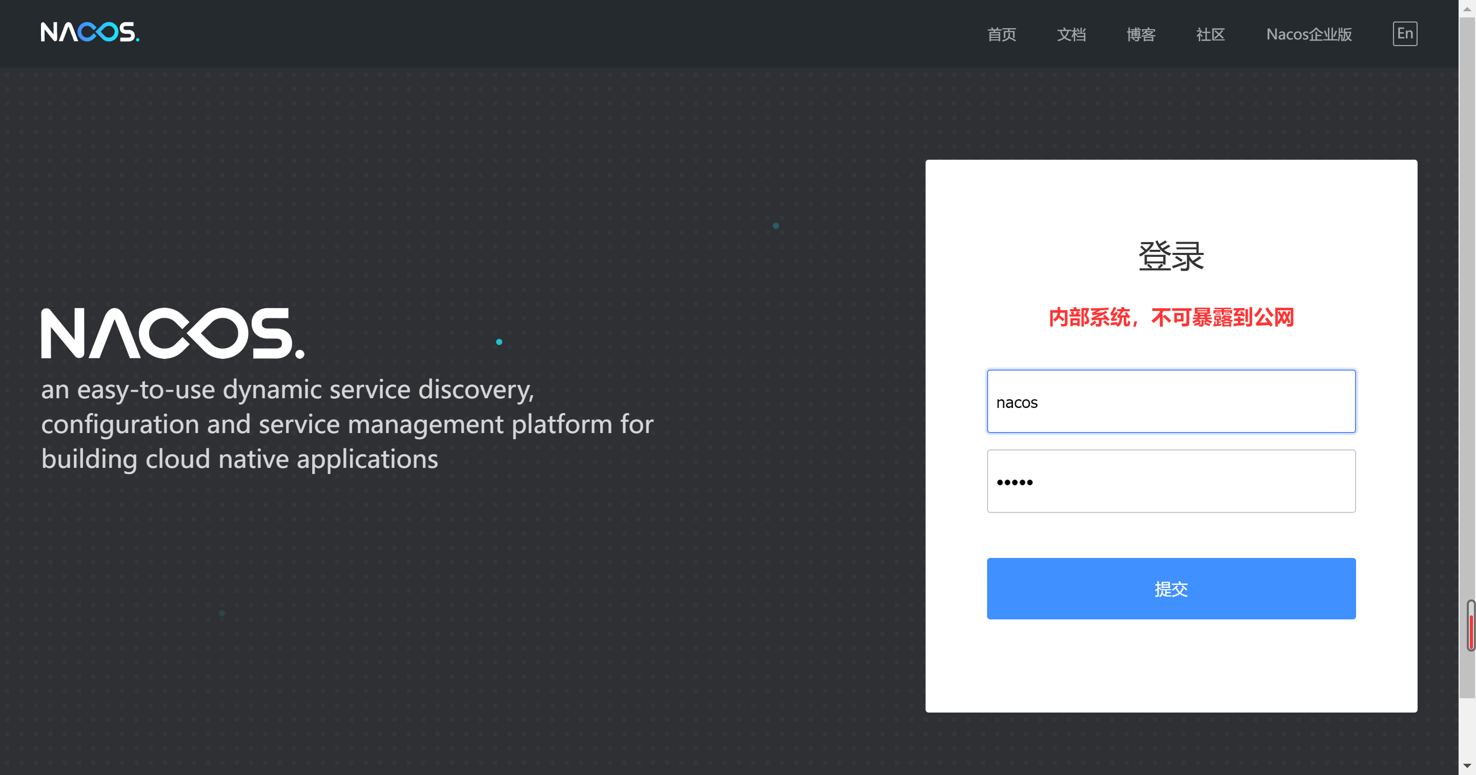The image size is (1476, 775).
Task: Click the large NACOS hero logo
Action: coord(173,333)
